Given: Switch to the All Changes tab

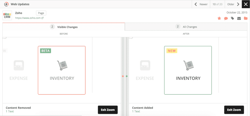Looking at the screenshot, I should (187, 27).
